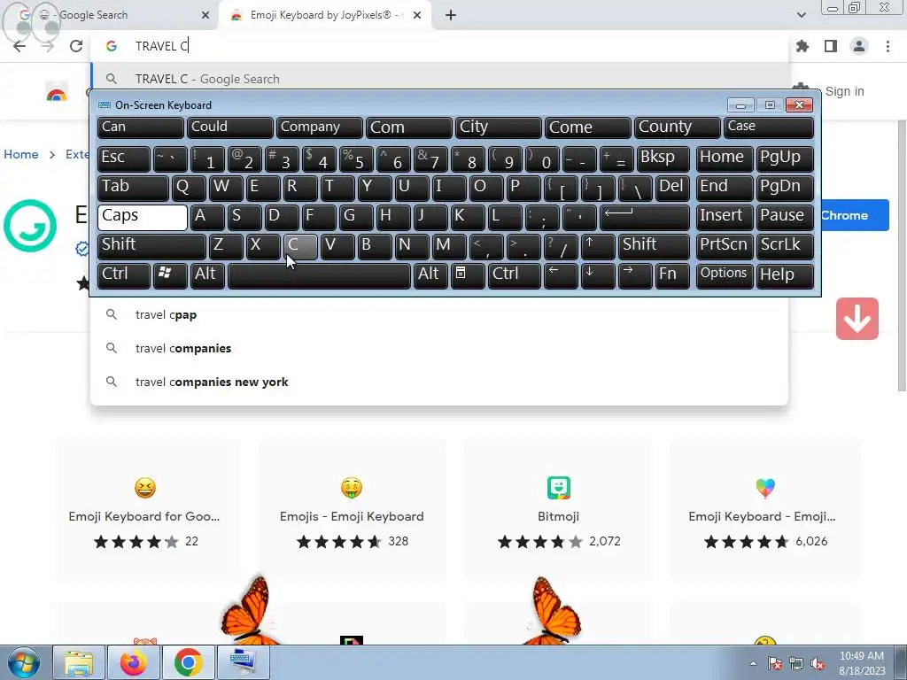Insert predicted word 'County'

click(677, 127)
